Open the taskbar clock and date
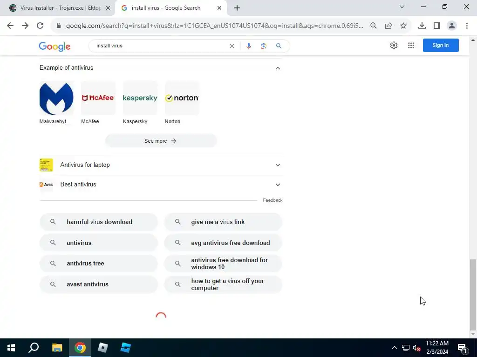Image resolution: width=477 pixels, height=357 pixels. pos(437,348)
